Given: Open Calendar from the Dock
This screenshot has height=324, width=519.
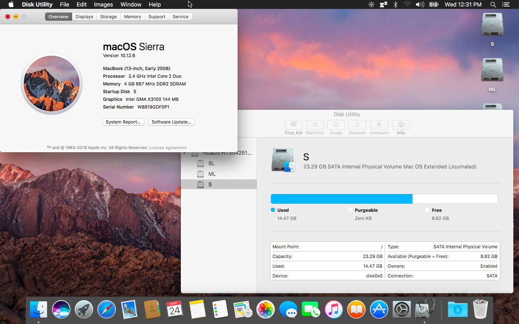Looking at the screenshot, I should coord(175,309).
